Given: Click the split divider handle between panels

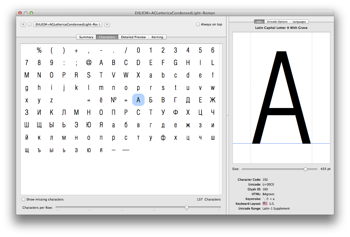Looking at the screenshot, I should coord(228,115).
